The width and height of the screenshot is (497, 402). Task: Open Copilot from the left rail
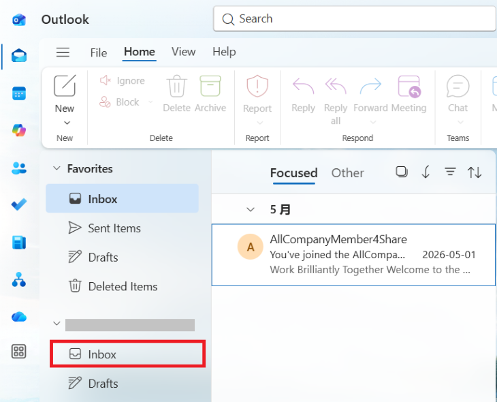[19, 130]
